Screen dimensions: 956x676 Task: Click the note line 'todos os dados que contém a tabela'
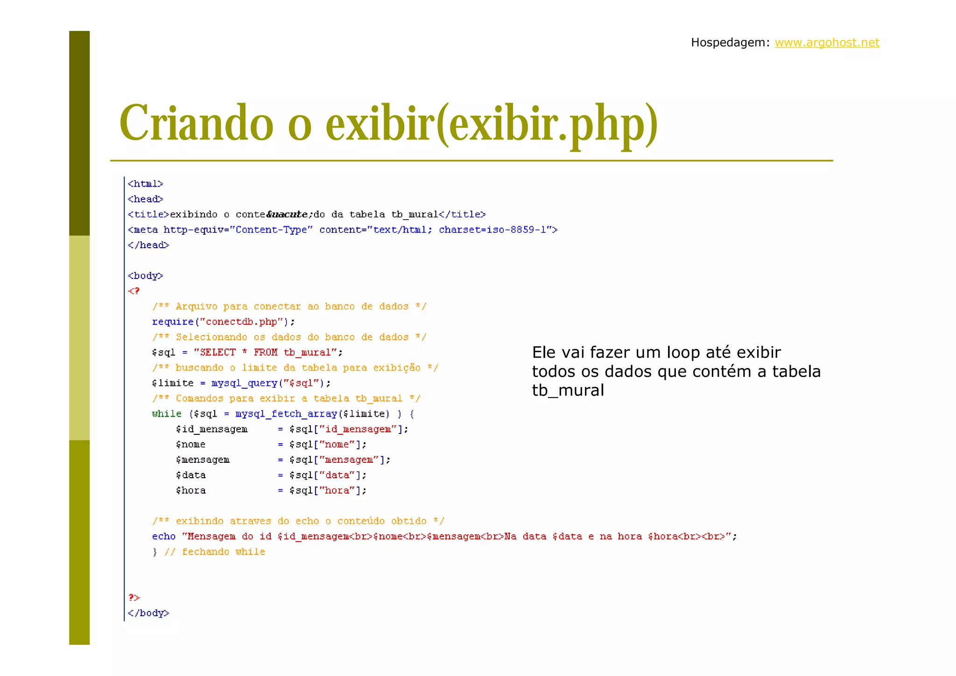point(676,372)
